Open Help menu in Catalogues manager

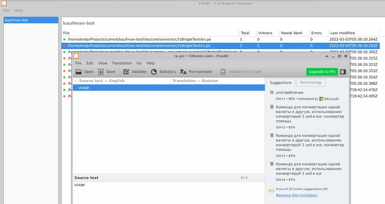19,11
